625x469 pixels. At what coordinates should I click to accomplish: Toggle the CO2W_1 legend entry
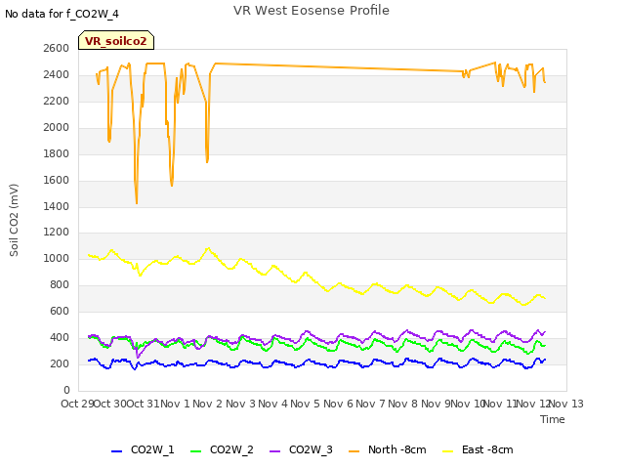pyautogui.click(x=143, y=449)
